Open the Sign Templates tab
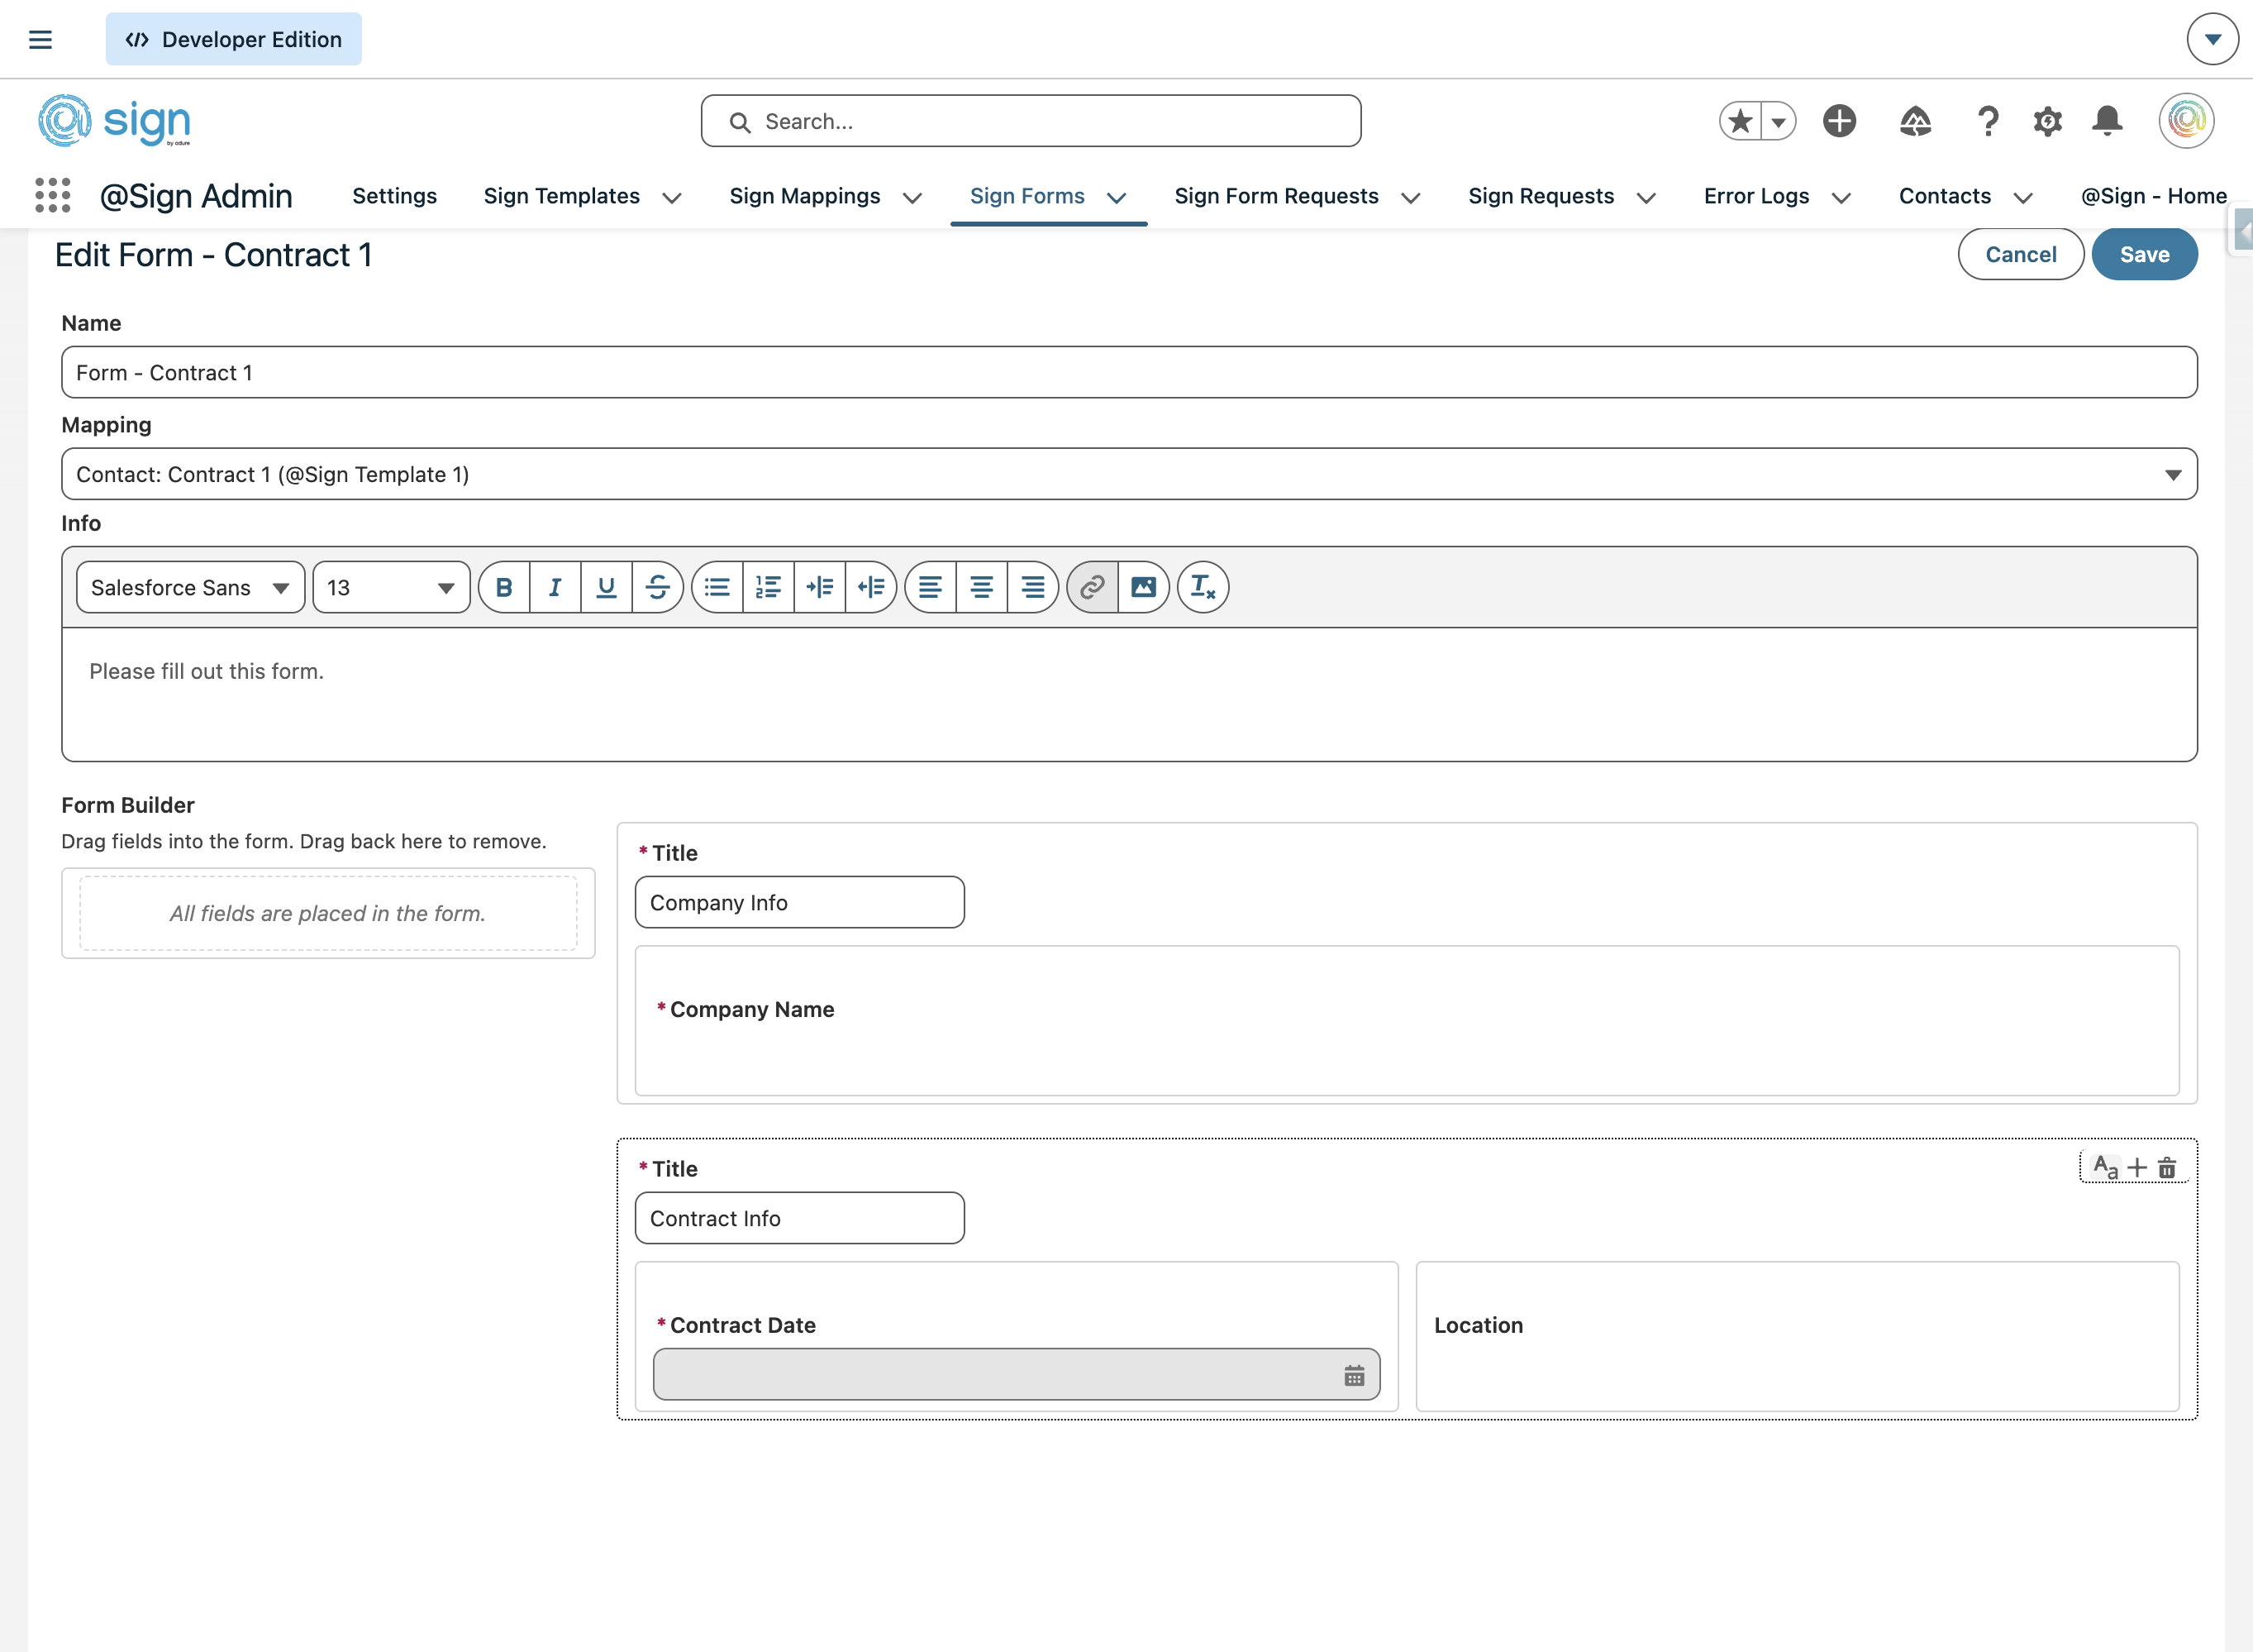 click(560, 196)
